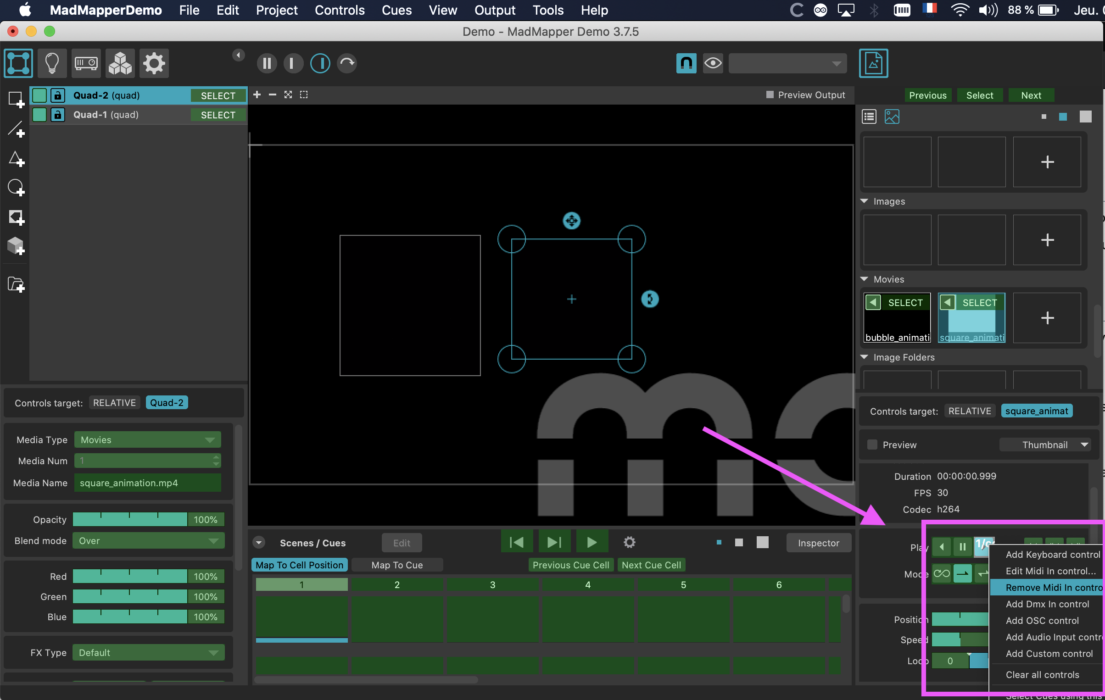
Task: Open the Modules cubes icon
Action: coord(120,63)
